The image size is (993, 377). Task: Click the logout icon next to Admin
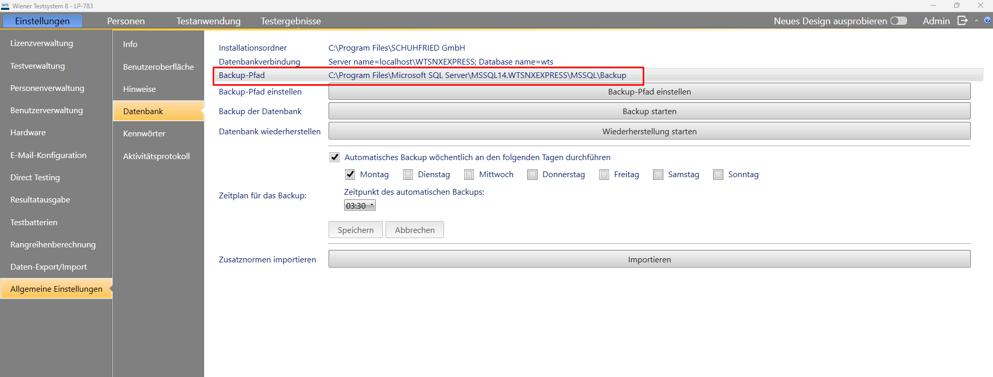coord(962,21)
